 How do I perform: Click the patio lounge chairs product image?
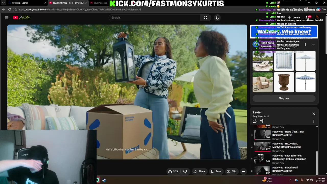point(262,61)
